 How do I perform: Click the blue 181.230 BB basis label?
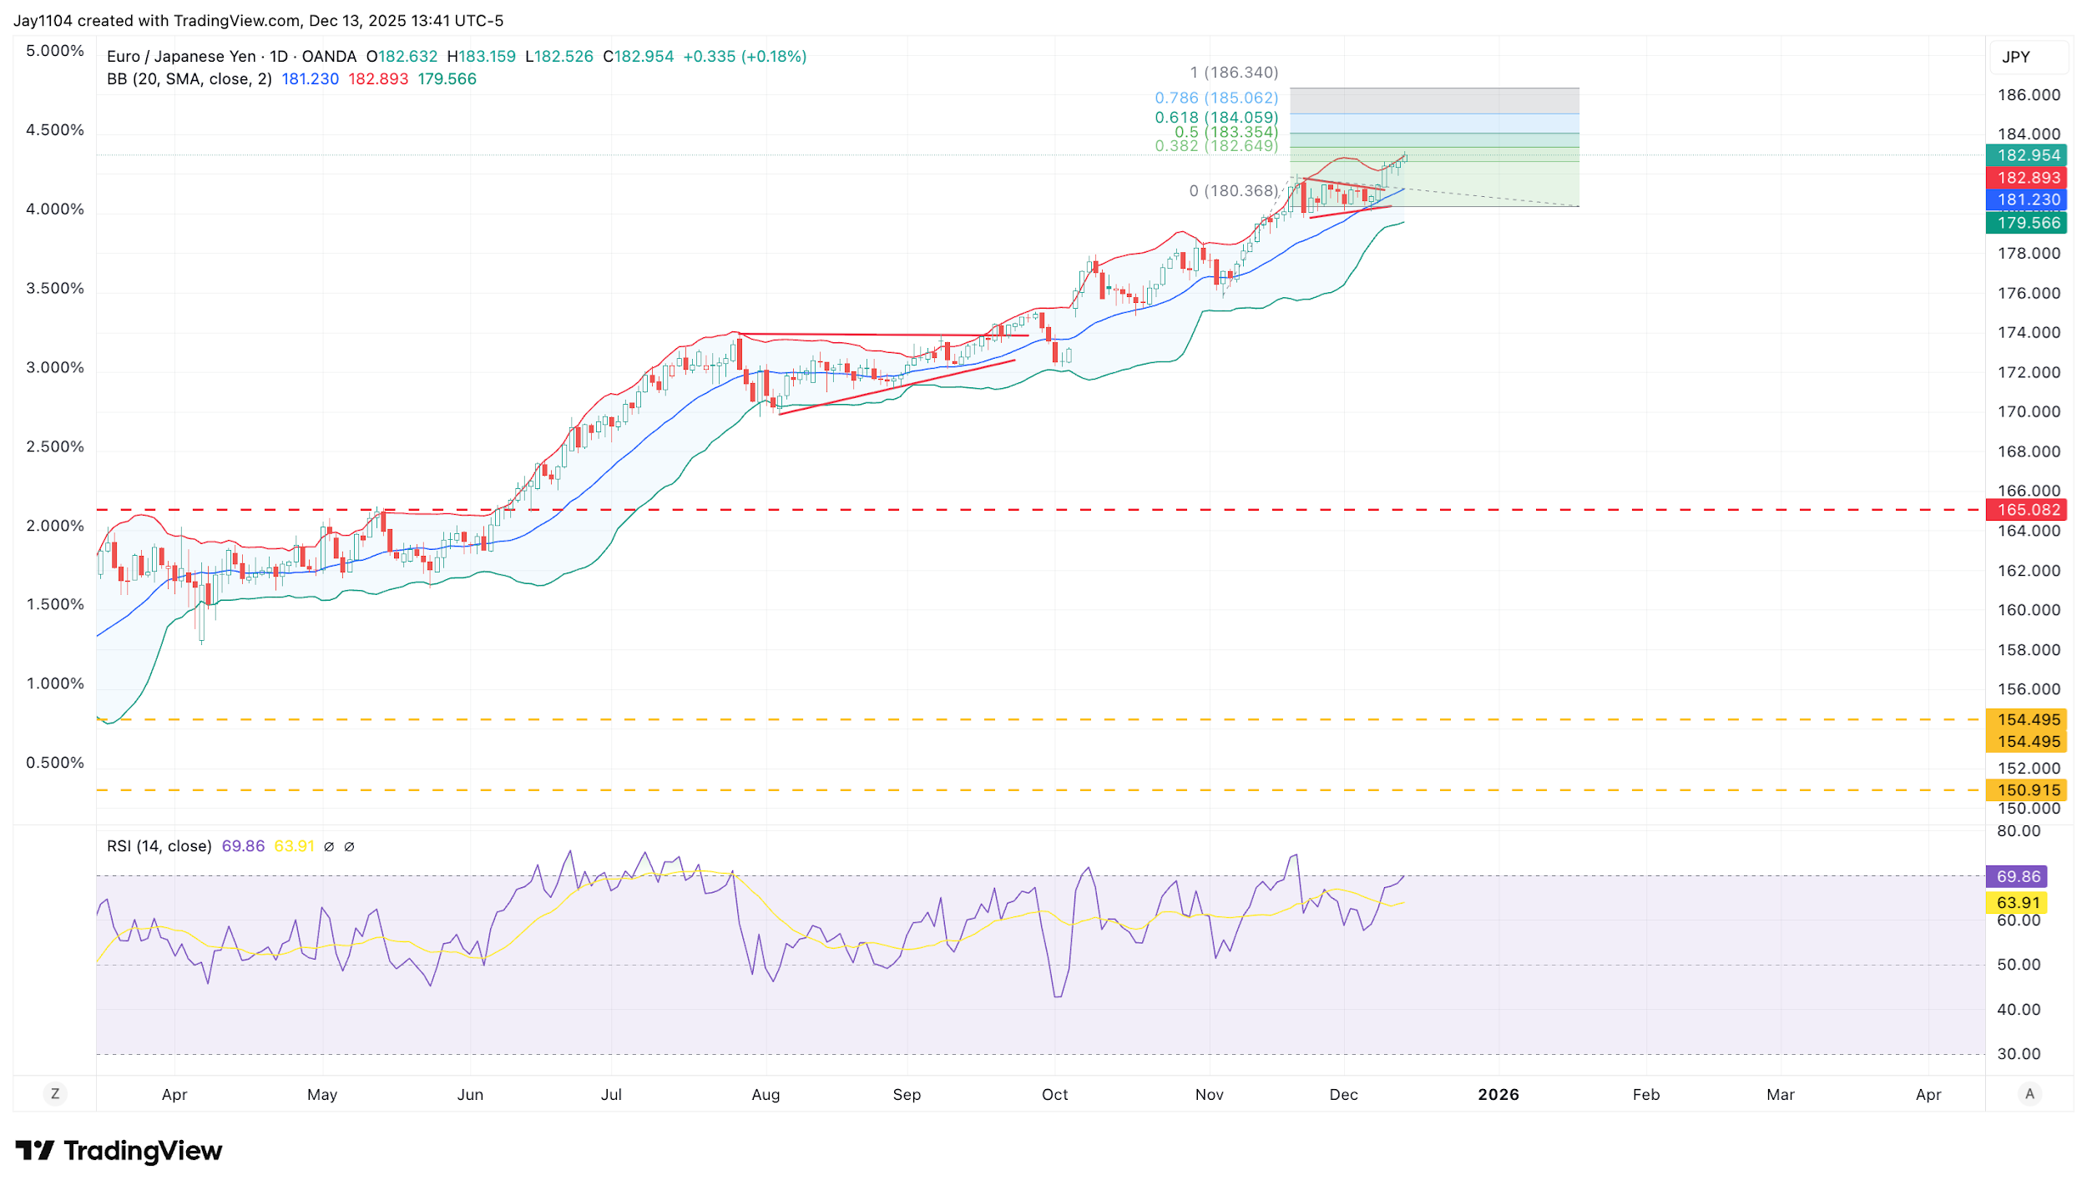2028,199
